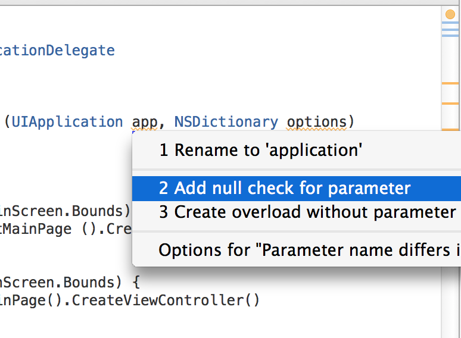This screenshot has height=338, width=461.
Task: Jump to the second orange warning marker from the top
Action: coord(450,102)
